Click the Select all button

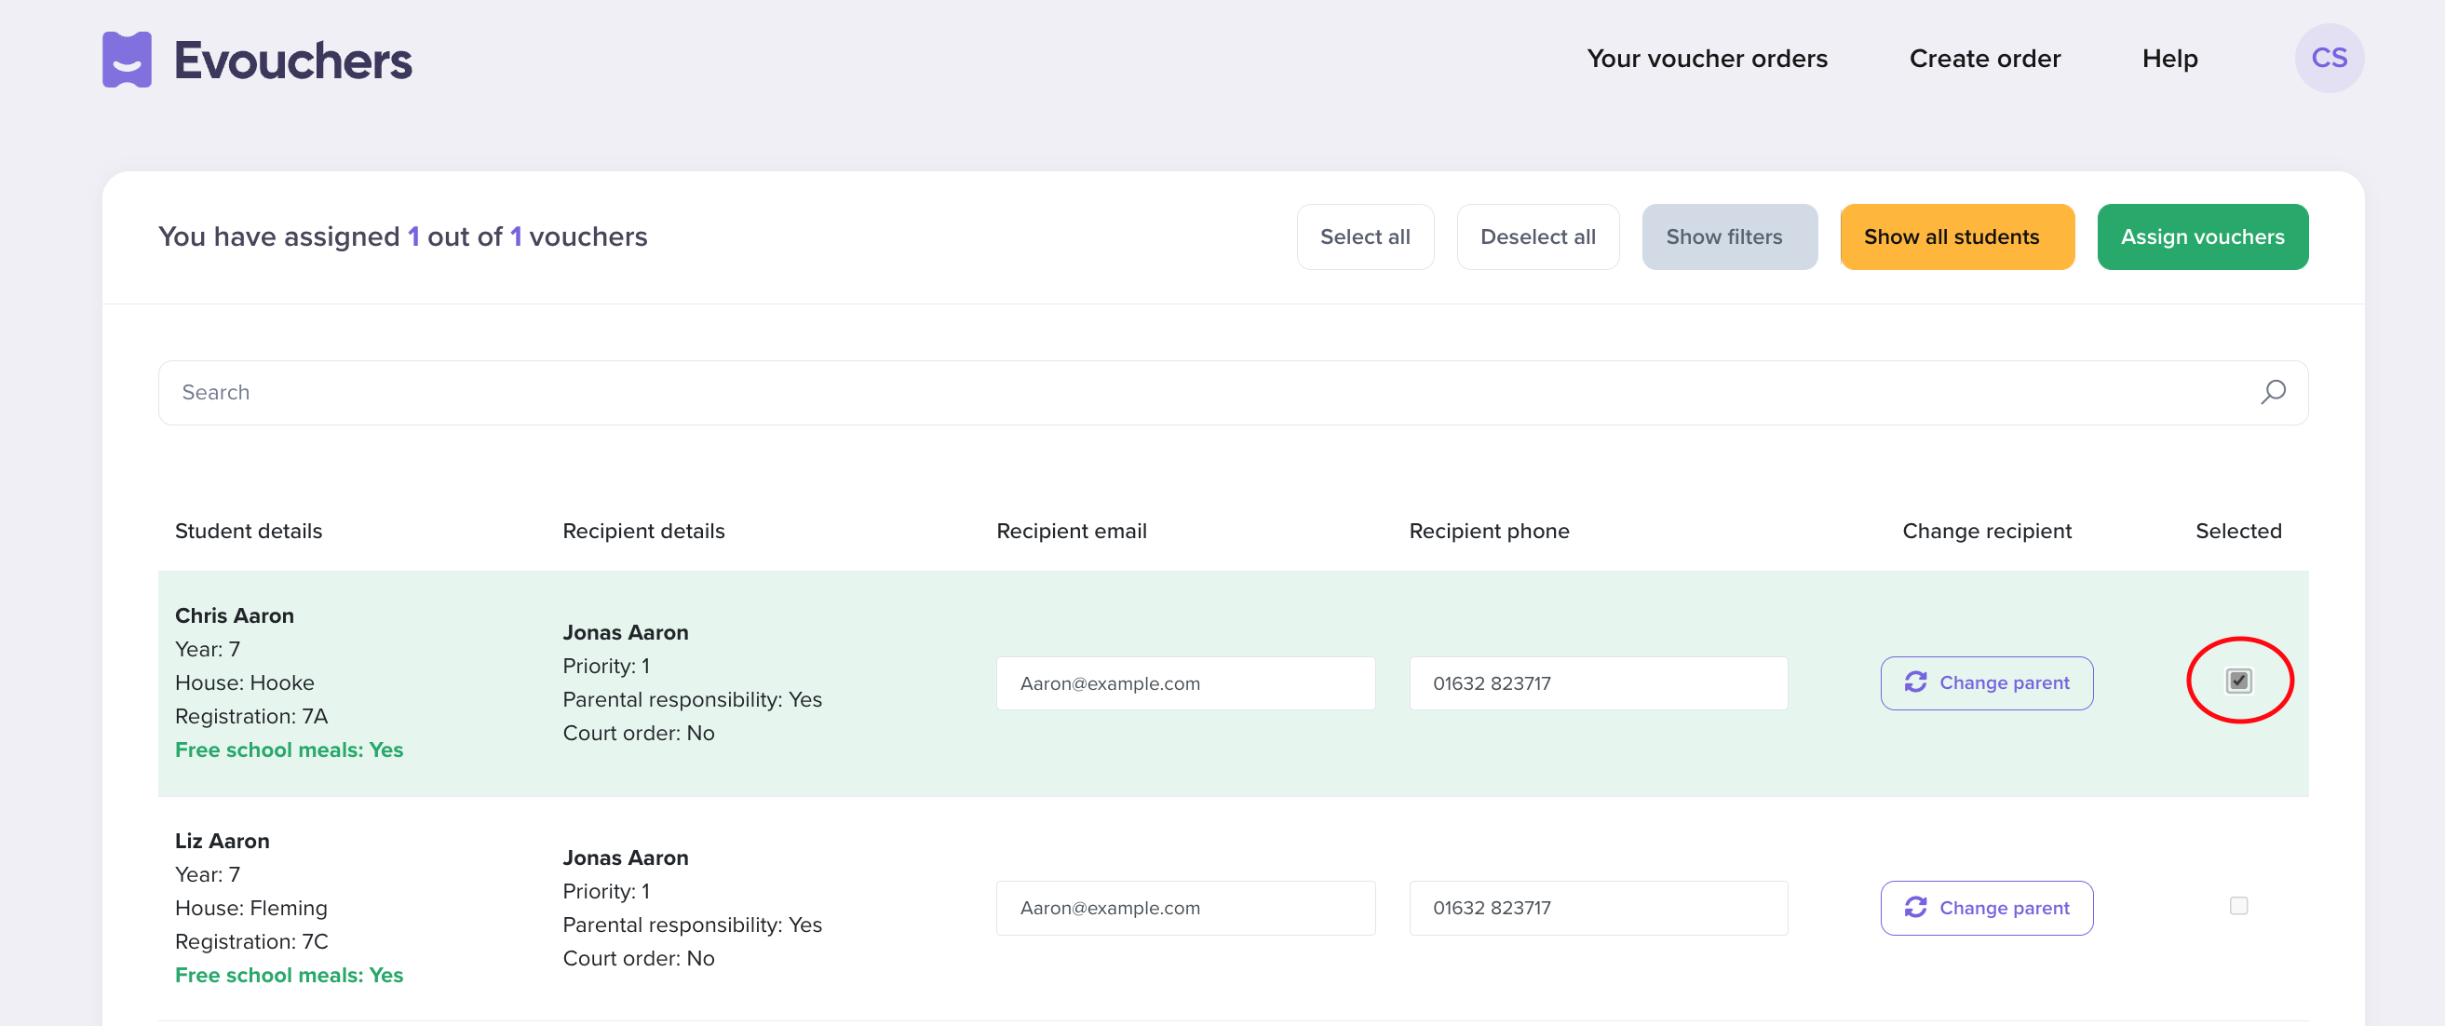tap(1364, 236)
